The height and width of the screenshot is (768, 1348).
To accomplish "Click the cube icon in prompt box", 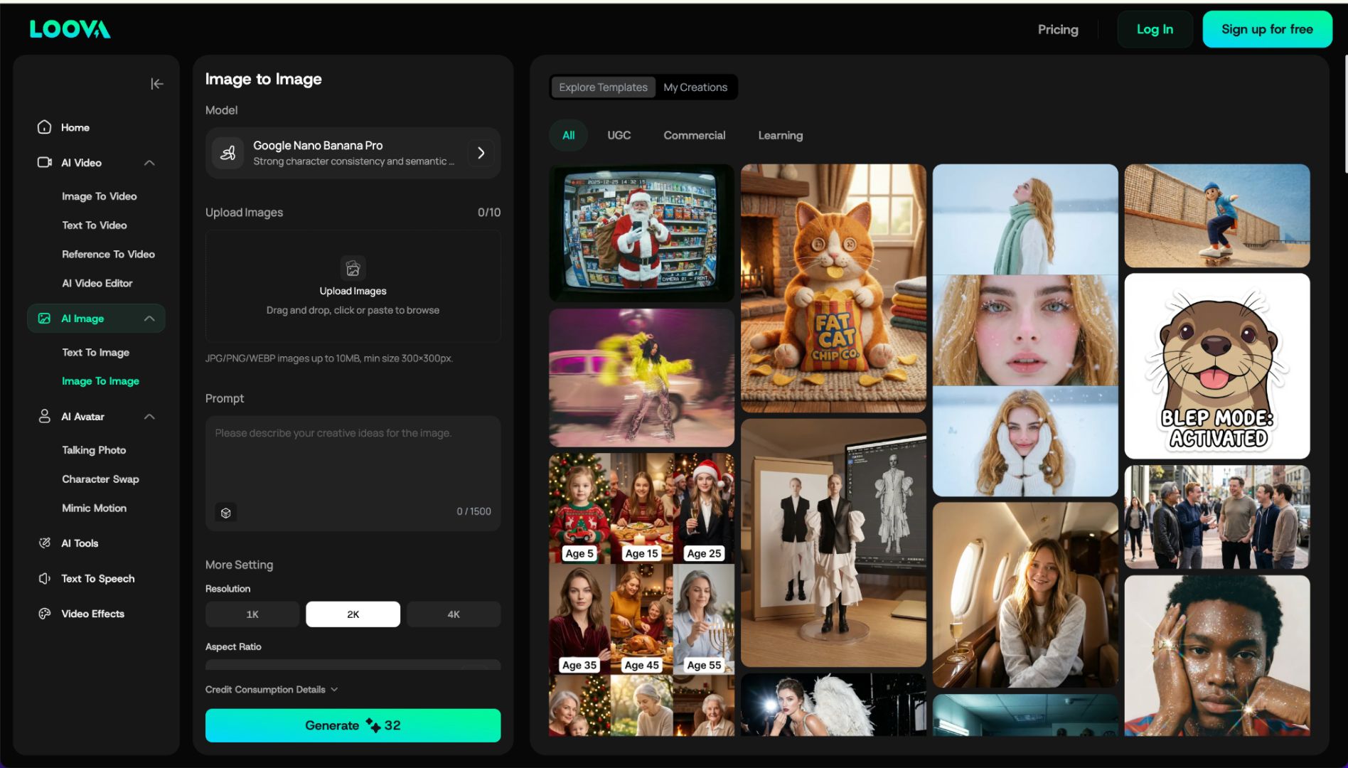I will (226, 513).
